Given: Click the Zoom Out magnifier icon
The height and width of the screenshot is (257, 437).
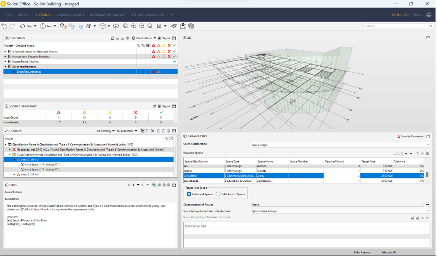Looking at the screenshot, I should (142, 26).
